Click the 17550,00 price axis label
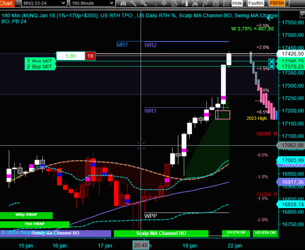The width and height of the screenshot is (305, 250). pyautogui.click(x=292, y=22)
